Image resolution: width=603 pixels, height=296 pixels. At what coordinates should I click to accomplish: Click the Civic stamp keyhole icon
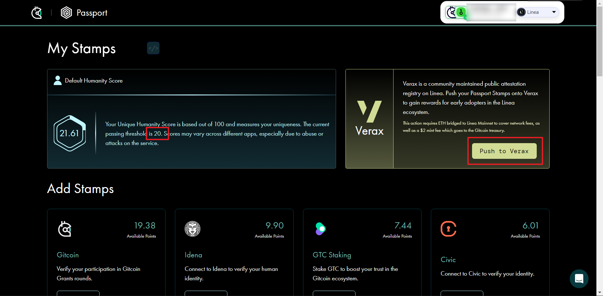coord(448,229)
